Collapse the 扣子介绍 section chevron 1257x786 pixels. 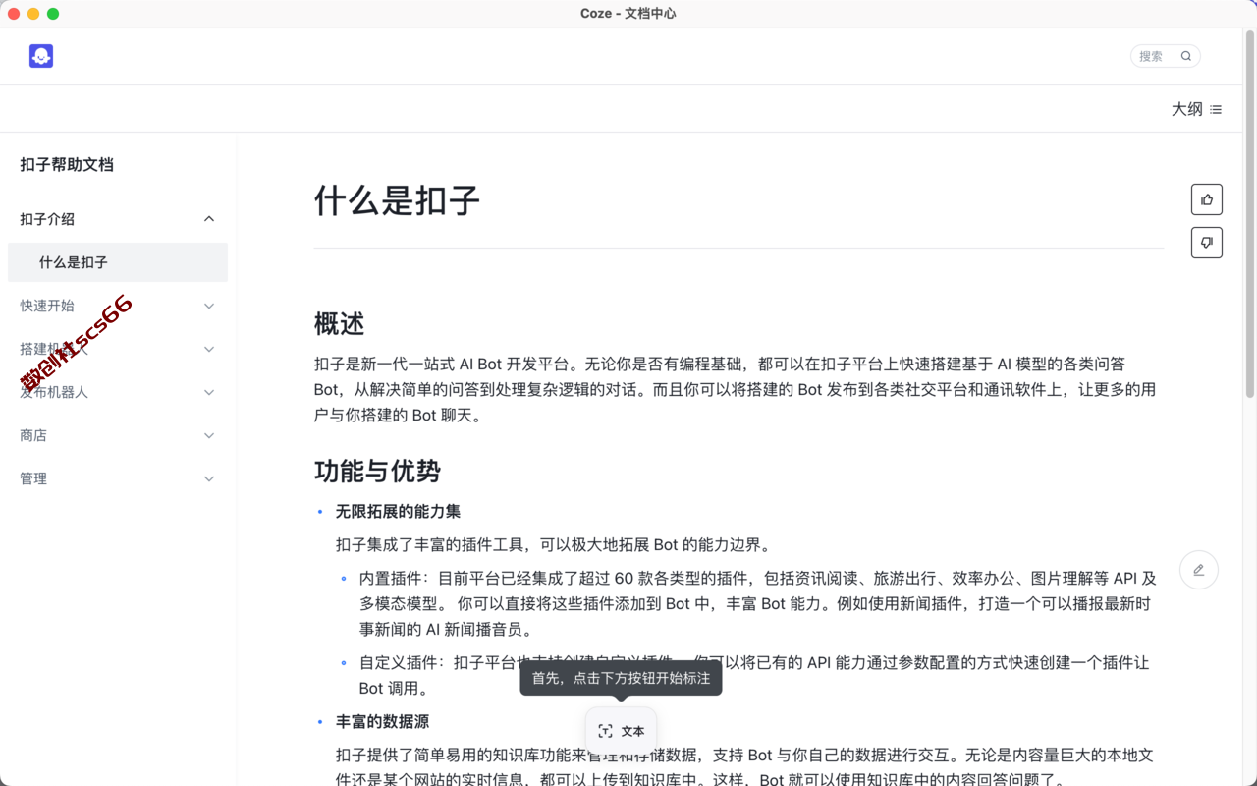[x=209, y=219]
